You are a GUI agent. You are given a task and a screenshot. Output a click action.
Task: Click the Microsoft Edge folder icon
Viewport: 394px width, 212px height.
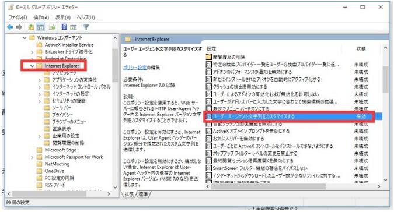click(x=39, y=150)
